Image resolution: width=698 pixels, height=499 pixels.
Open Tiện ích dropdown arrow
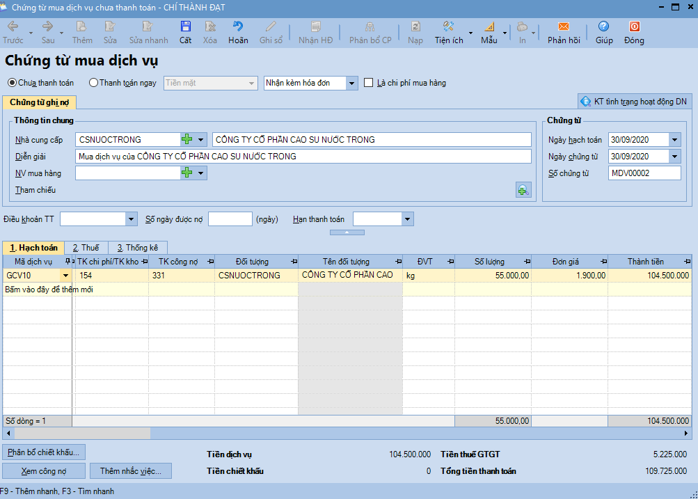[470, 33]
